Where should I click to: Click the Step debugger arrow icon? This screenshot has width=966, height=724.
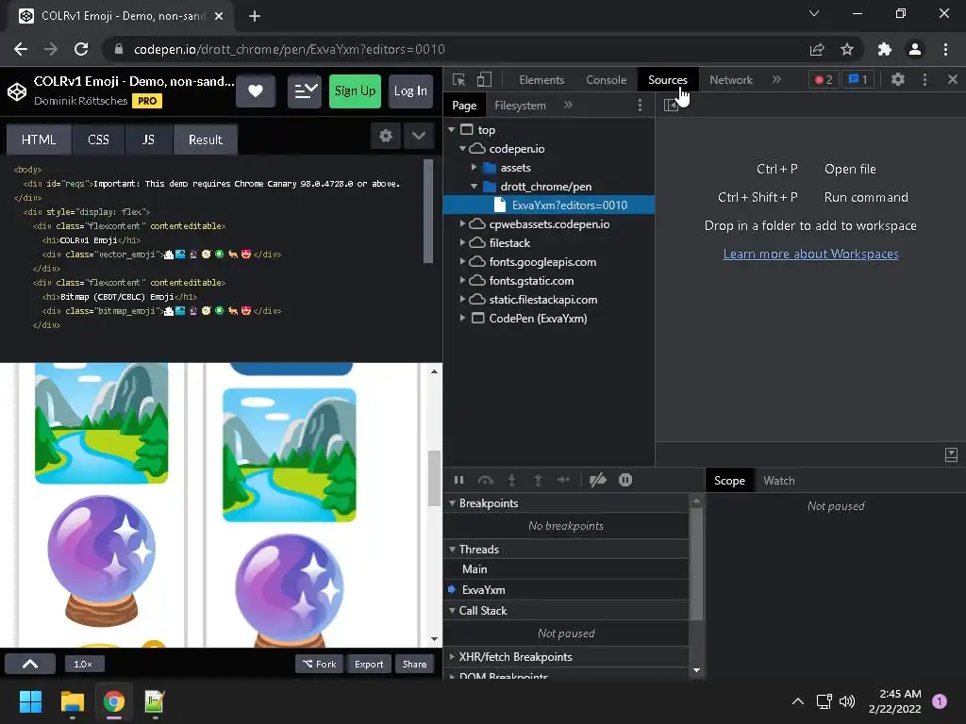(563, 480)
